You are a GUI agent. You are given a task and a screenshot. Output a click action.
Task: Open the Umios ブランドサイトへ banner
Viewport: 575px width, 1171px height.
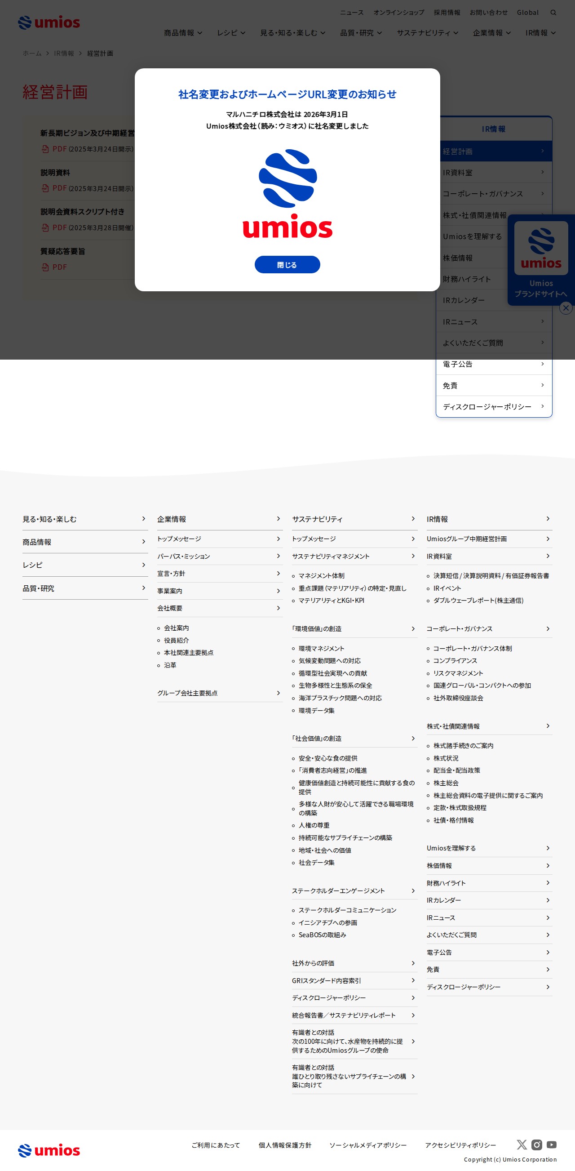point(541,260)
